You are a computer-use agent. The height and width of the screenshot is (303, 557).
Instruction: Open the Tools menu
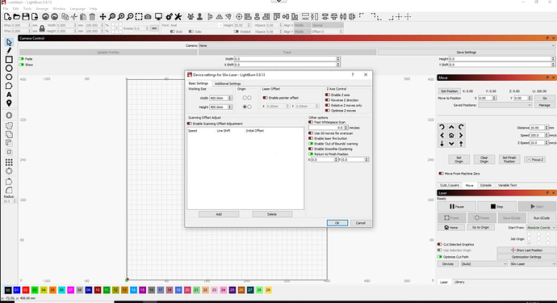click(x=27, y=9)
